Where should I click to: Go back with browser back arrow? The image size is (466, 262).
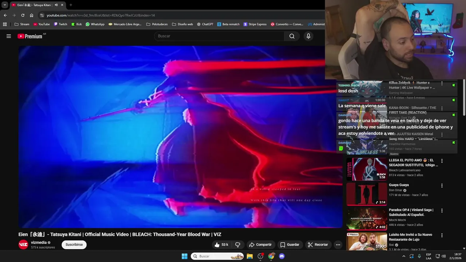[5, 15]
